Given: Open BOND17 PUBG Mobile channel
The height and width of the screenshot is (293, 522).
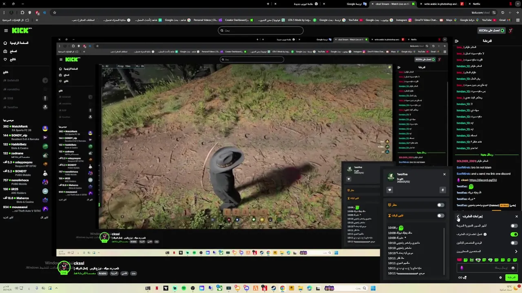Looking at the screenshot, I should (x=25, y=173).
